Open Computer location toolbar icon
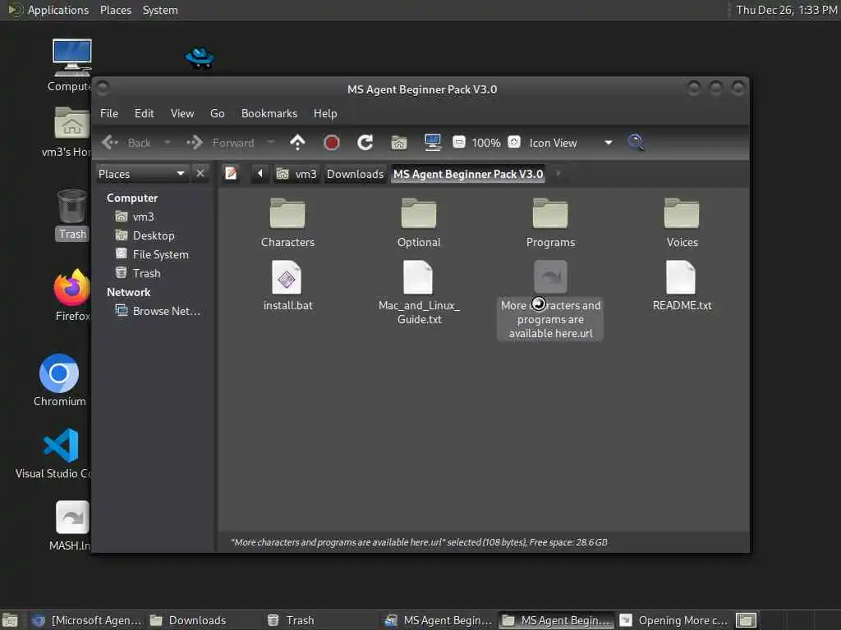Screen dimensions: 841x630 click(432, 143)
